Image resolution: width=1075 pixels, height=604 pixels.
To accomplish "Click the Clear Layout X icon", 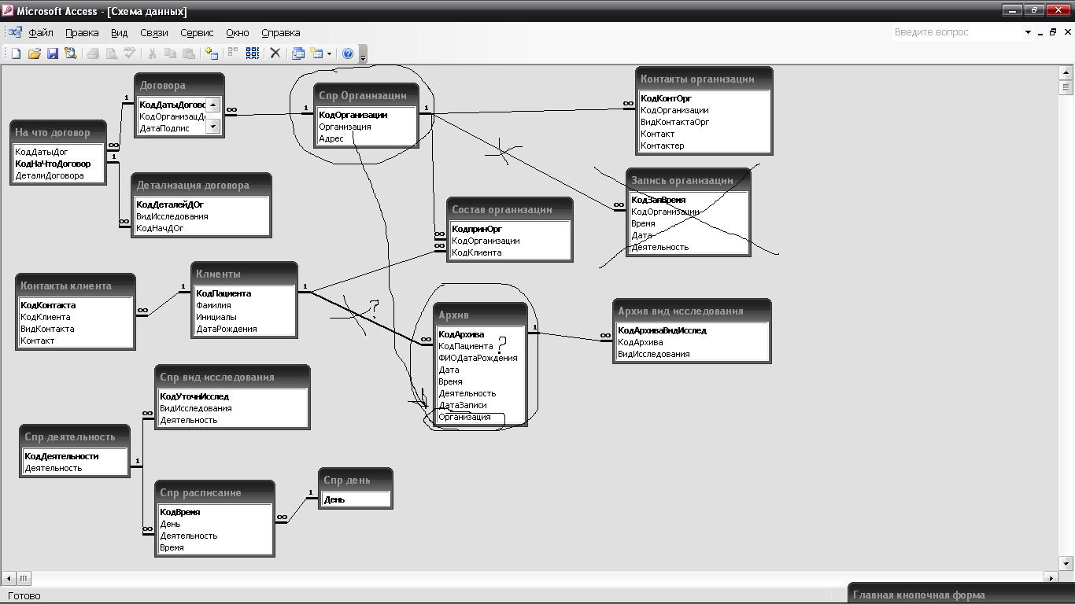I will tap(275, 53).
